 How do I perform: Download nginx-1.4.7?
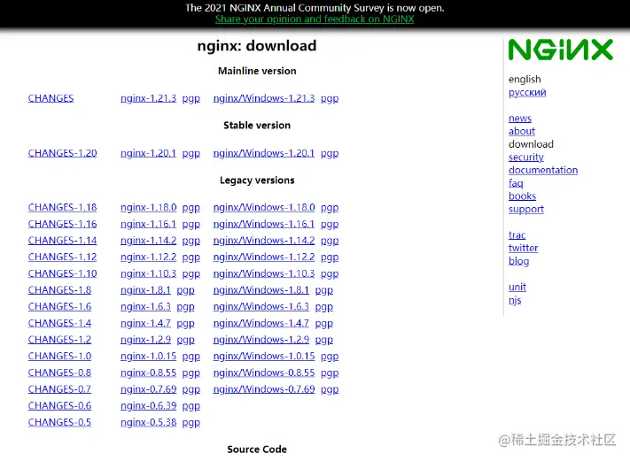145,323
